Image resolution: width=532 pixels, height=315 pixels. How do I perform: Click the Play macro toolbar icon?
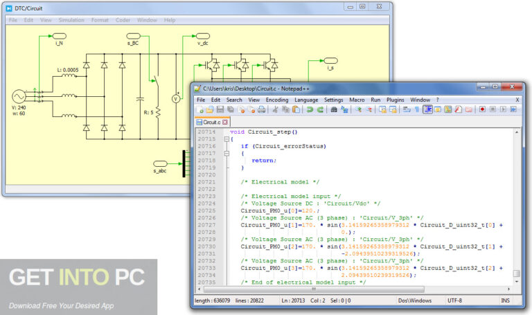coord(503,109)
